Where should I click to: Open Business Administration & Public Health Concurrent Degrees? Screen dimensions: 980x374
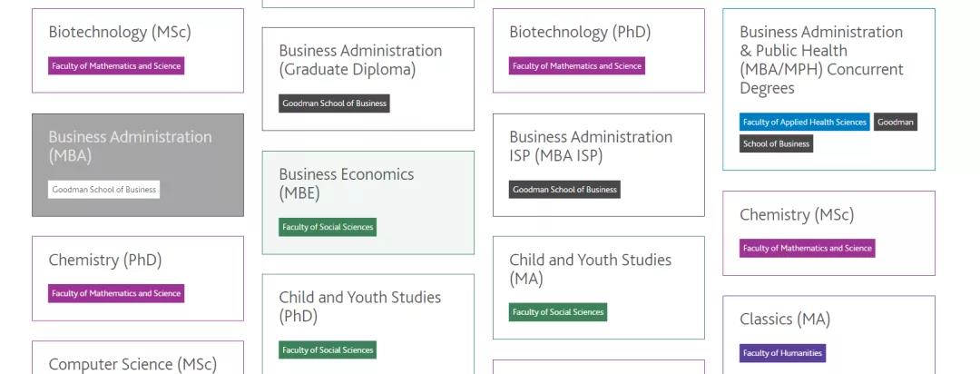[828, 90]
